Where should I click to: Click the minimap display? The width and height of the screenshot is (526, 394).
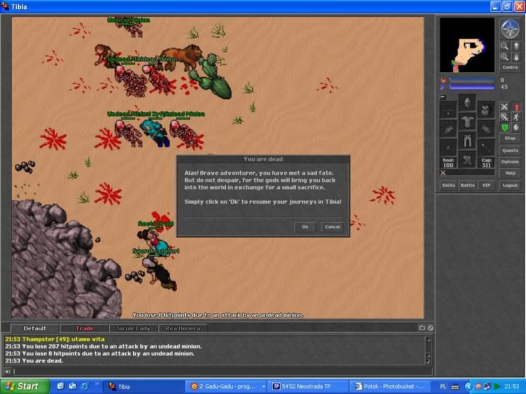pyautogui.click(x=467, y=45)
